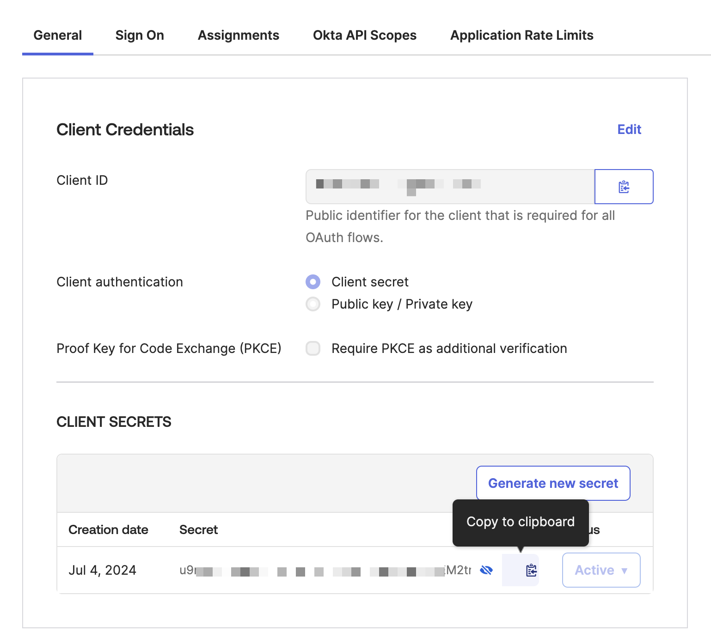Select the Client secret authentication option
The width and height of the screenshot is (711, 644).
click(313, 282)
